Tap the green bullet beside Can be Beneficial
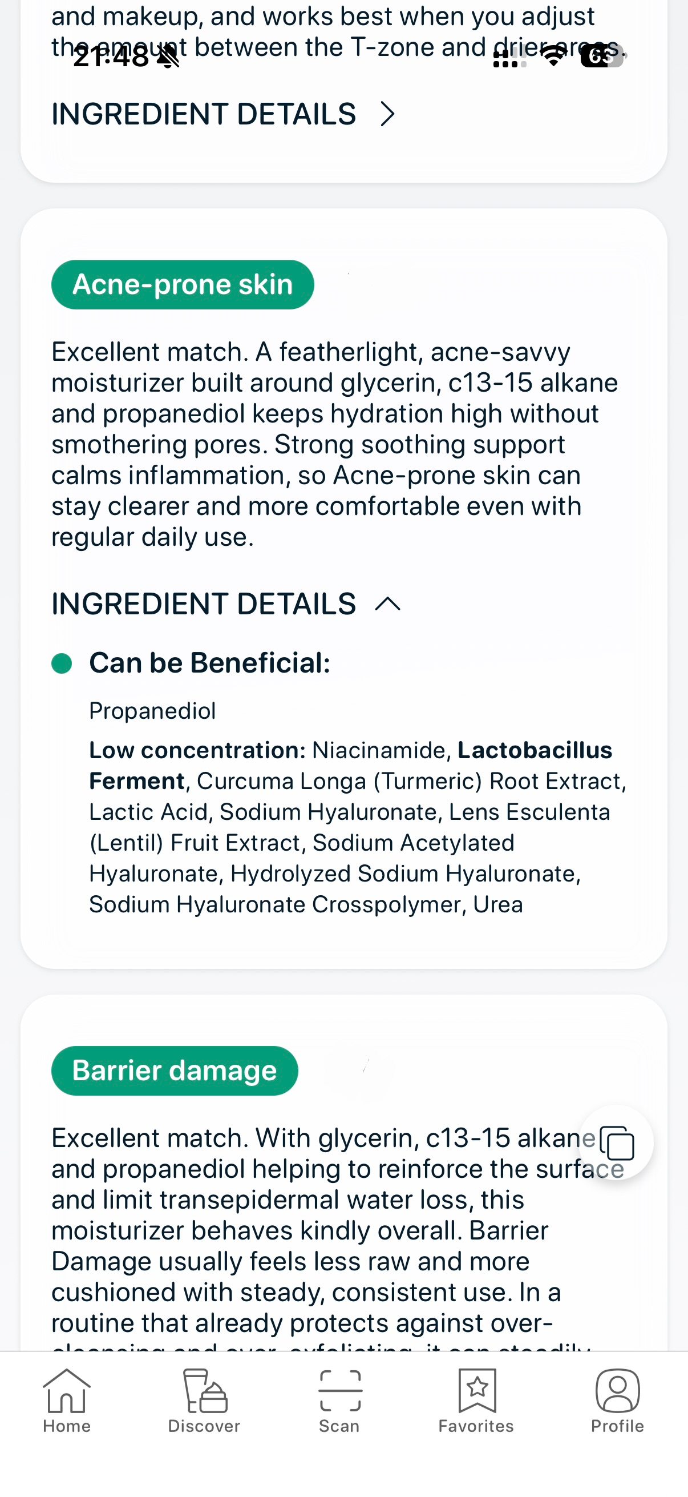This screenshot has height=1497, width=688. [x=61, y=662]
